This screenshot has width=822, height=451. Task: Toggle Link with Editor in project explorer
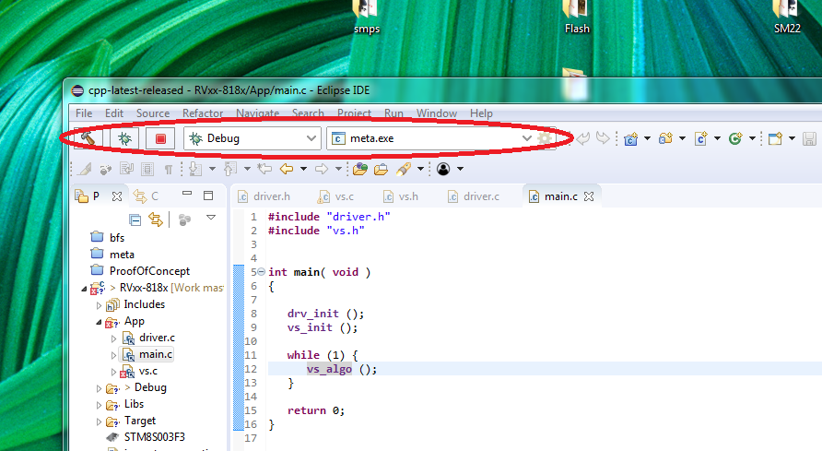pyautogui.click(x=156, y=220)
